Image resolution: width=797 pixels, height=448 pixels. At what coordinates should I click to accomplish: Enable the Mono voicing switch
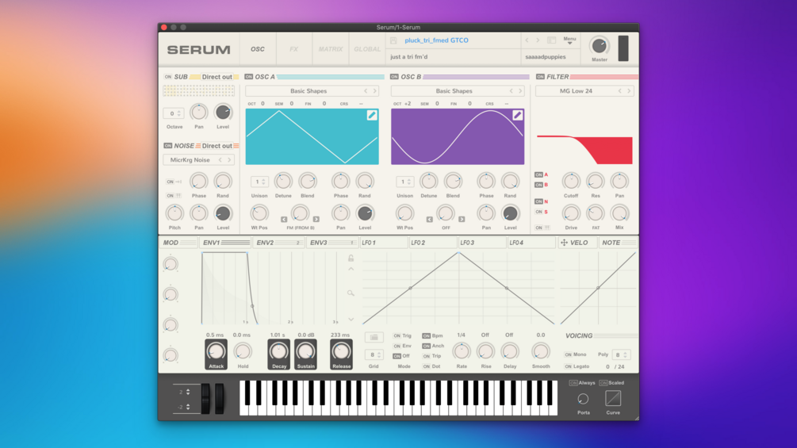point(569,354)
